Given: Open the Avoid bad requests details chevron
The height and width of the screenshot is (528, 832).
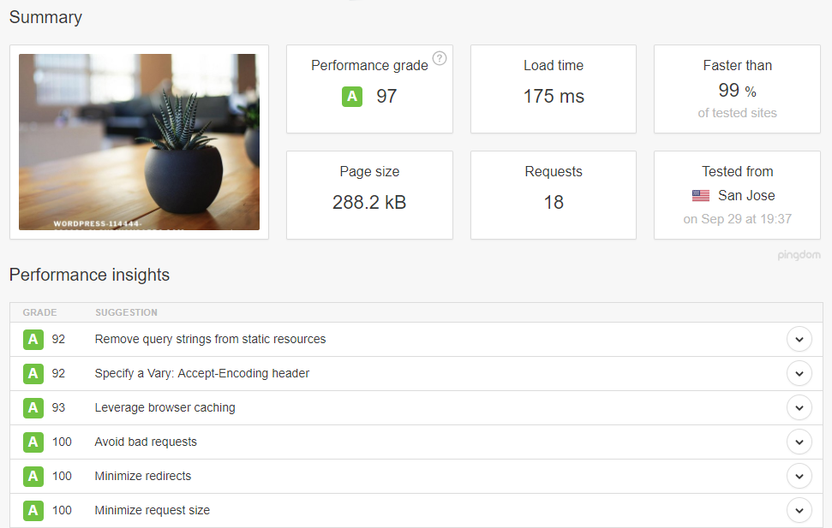Looking at the screenshot, I should (799, 442).
